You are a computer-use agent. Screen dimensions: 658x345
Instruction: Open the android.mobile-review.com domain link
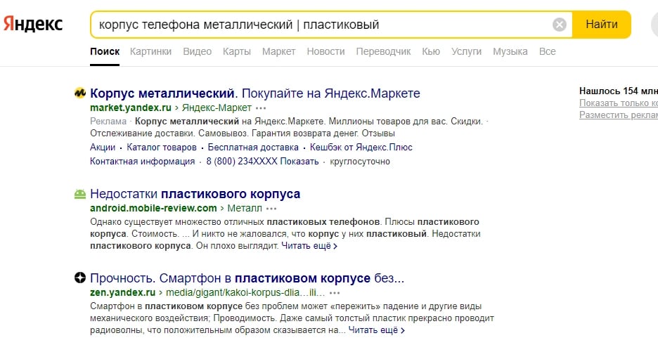click(153, 209)
